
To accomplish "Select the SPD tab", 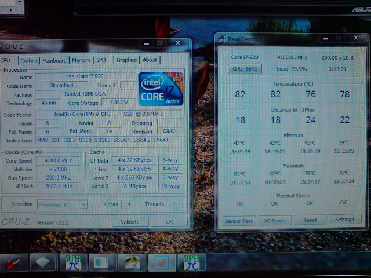I will point(101,60).
